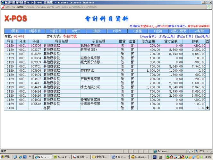Click the E增科目 button
213x160 pixels.
(x=35, y=31)
